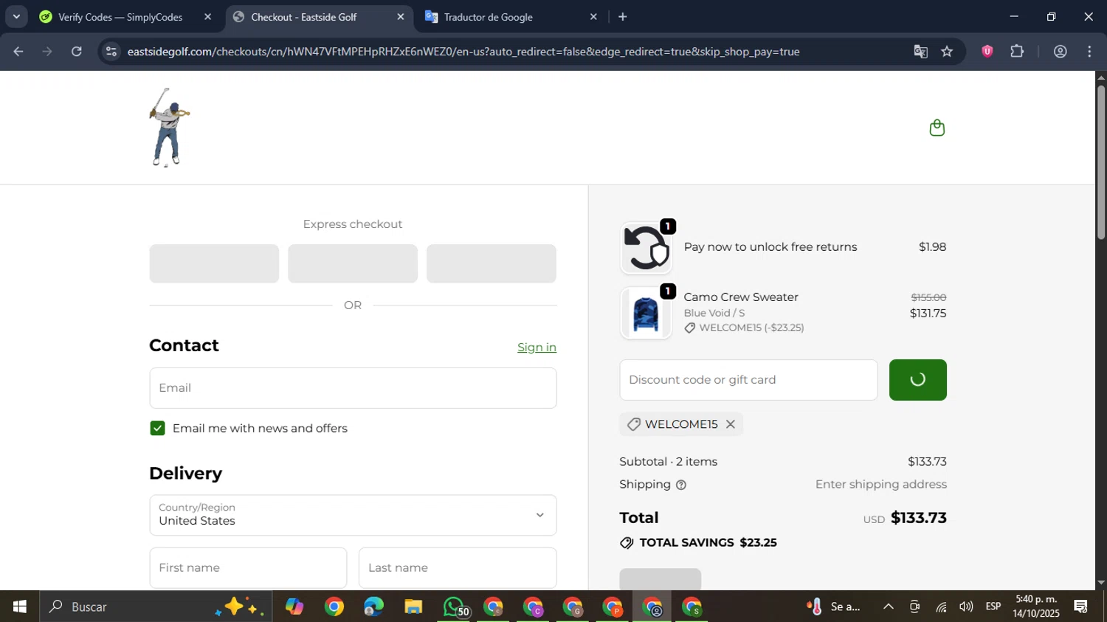Click the middle express checkout button
1107x622 pixels.
coord(353,263)
